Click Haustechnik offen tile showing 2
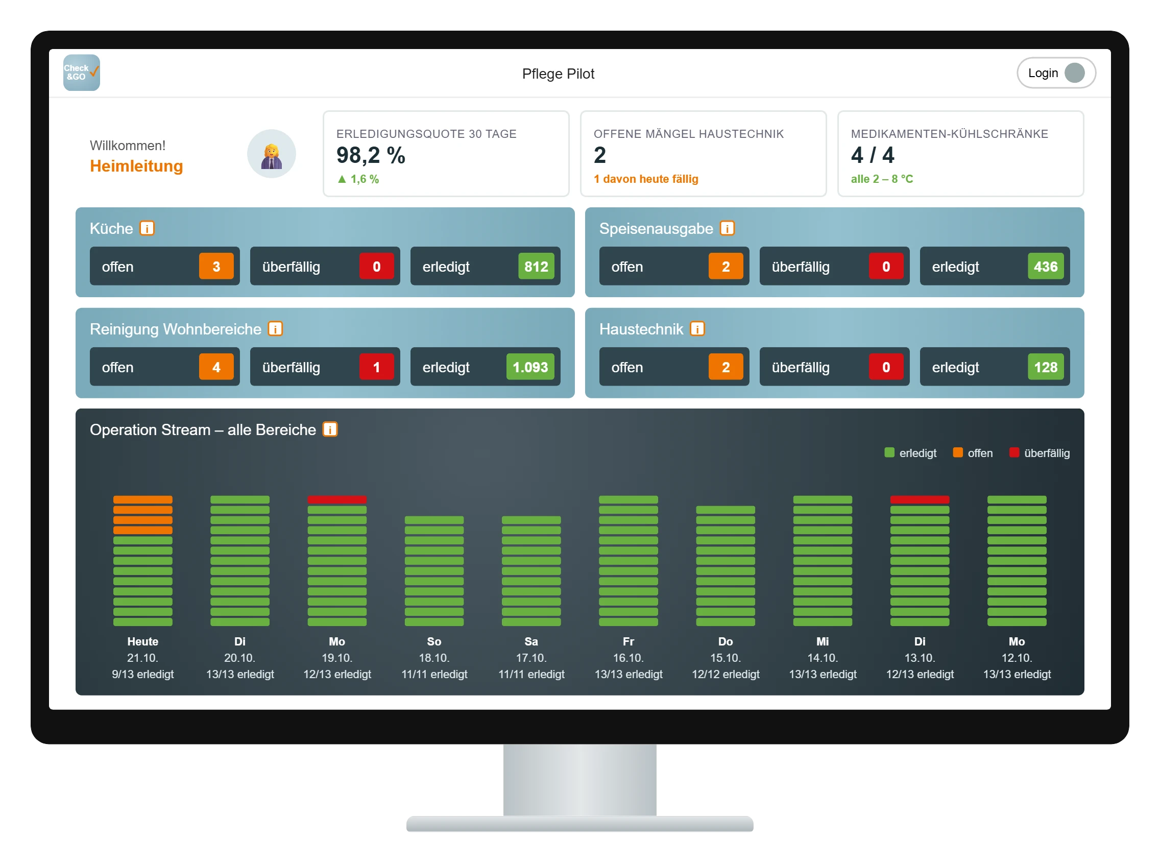 click(x=674, y=367)
